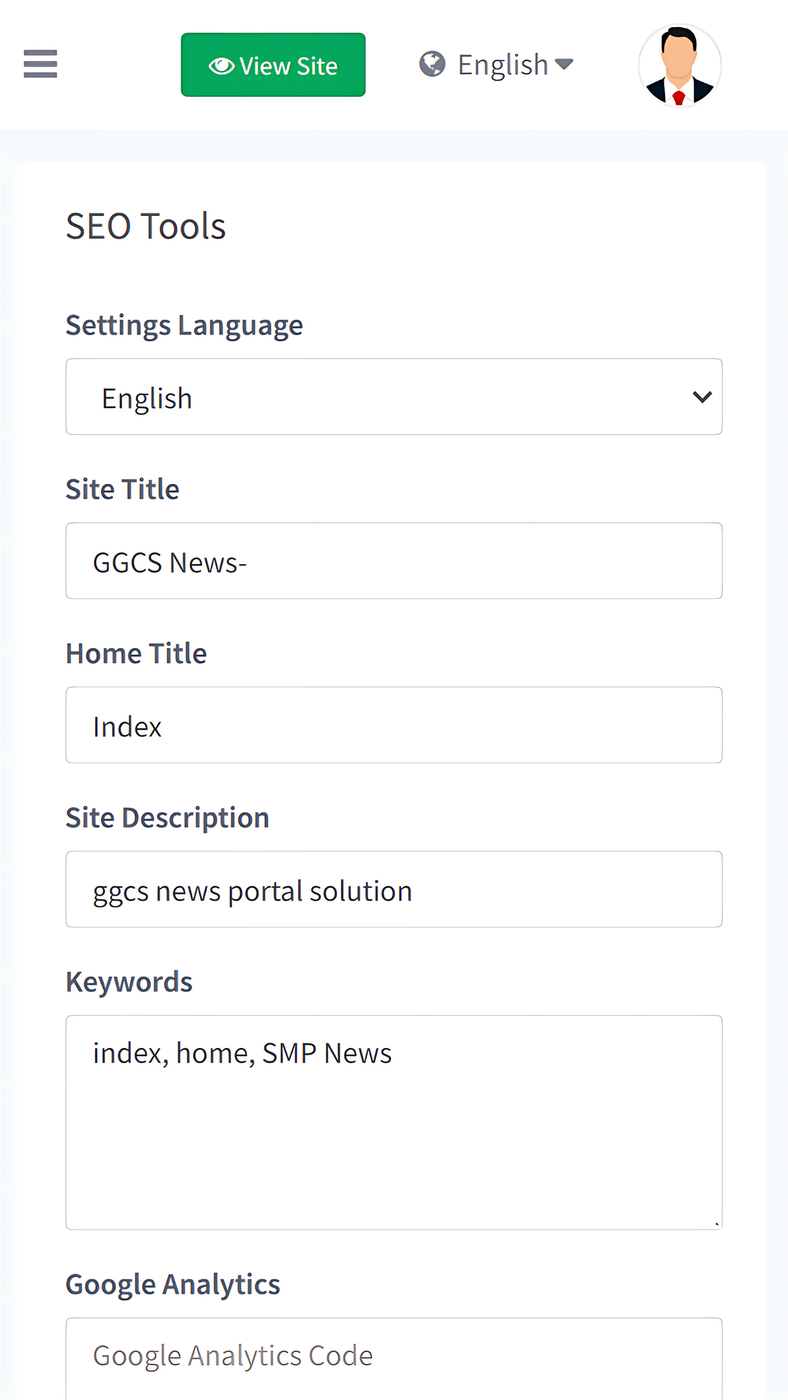
Task: Click the caret beside header English
Action: pyautogui.click(x=564, y=64)
